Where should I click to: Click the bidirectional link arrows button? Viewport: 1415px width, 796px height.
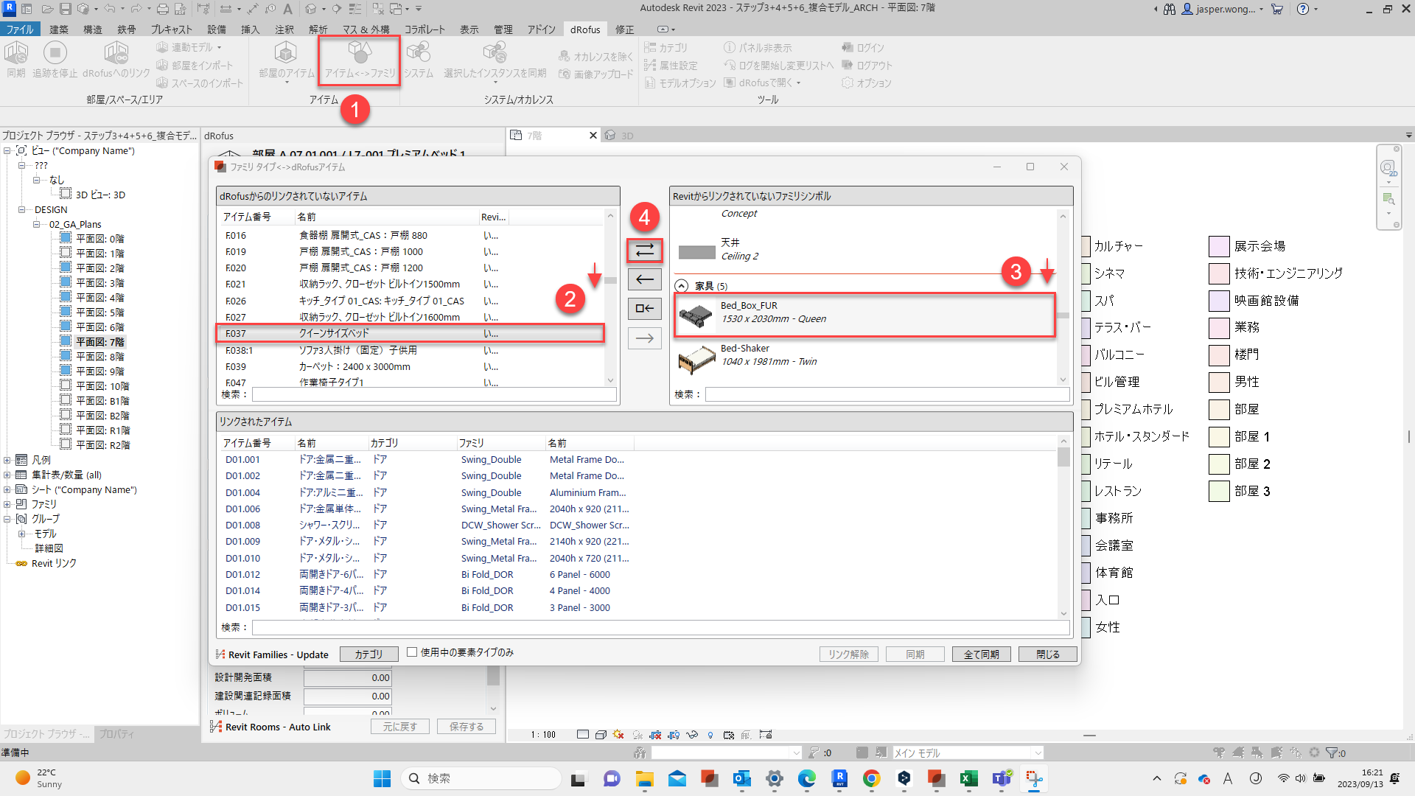click(x=644, y=251)
